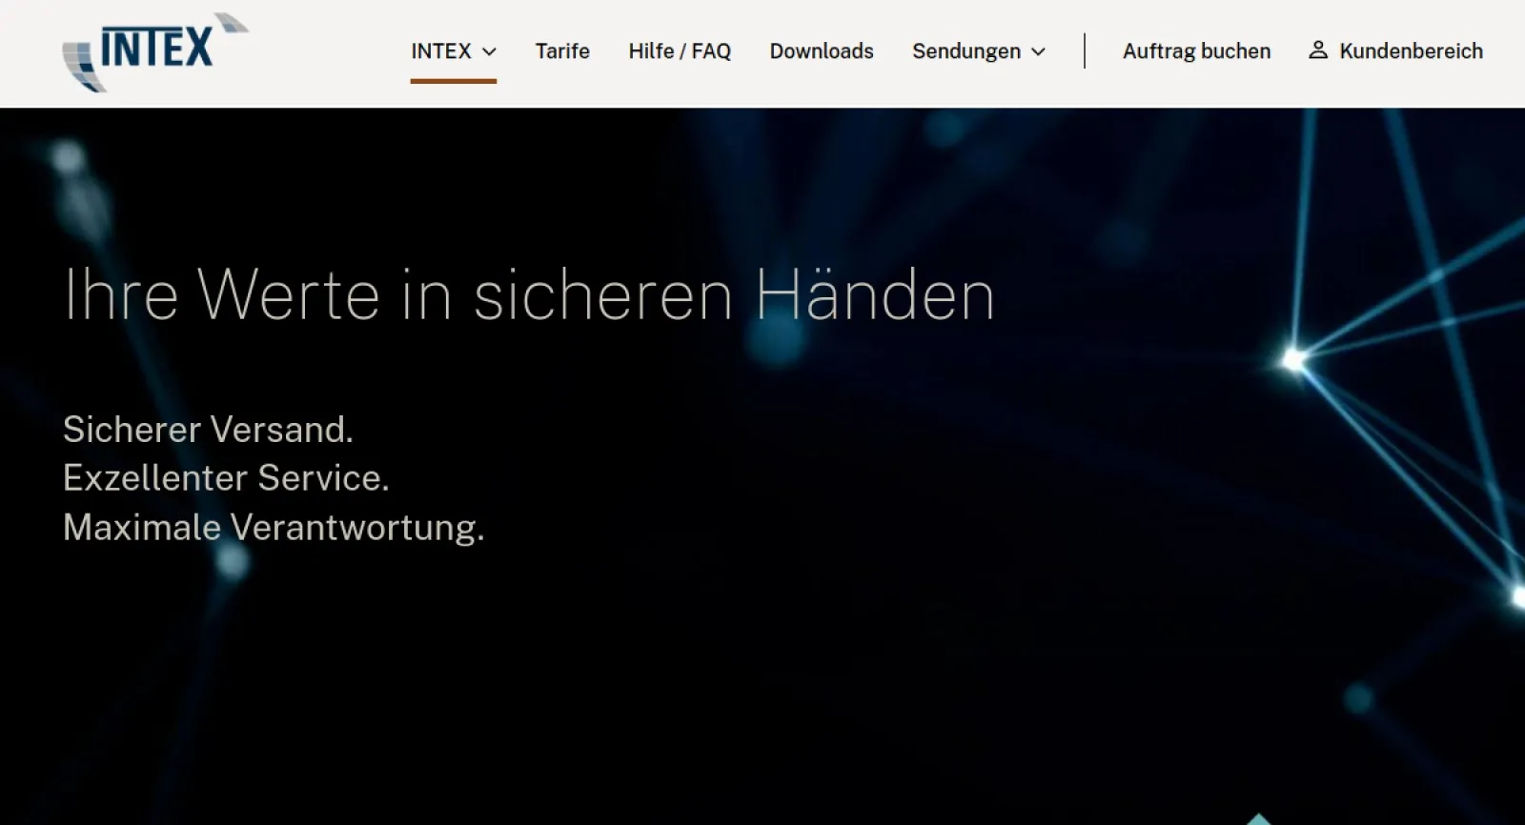Click the INTEX logo in header
1525x825 pixels.
155,52
